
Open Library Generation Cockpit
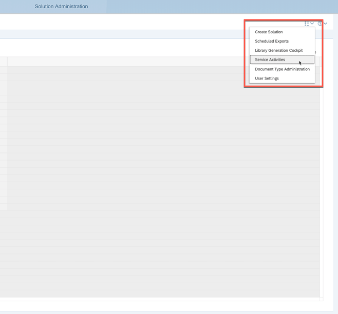click(x=282, y=50)
